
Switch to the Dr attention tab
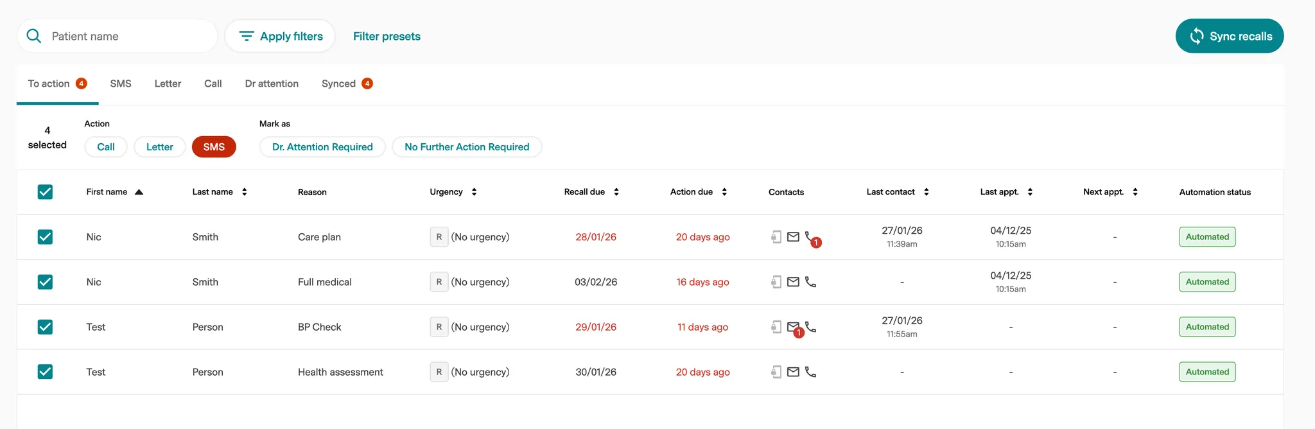tap(272, 83)
